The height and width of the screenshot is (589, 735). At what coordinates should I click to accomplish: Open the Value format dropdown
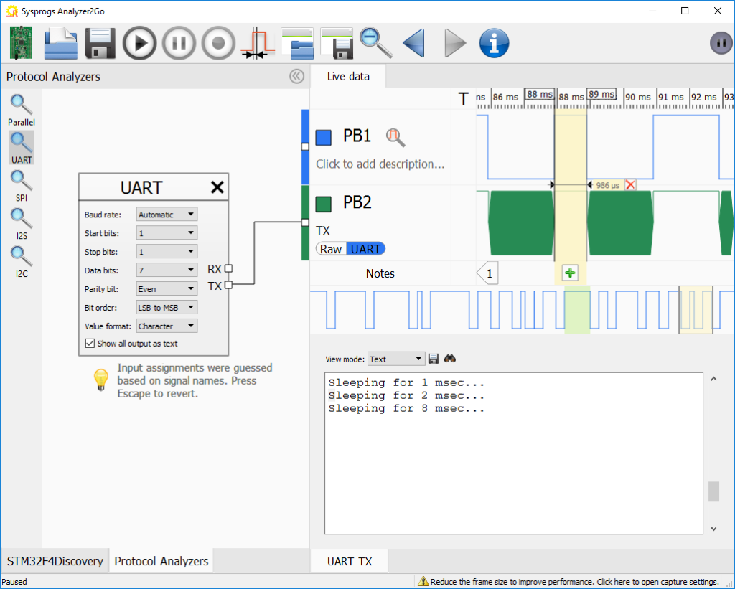(167, 326)
